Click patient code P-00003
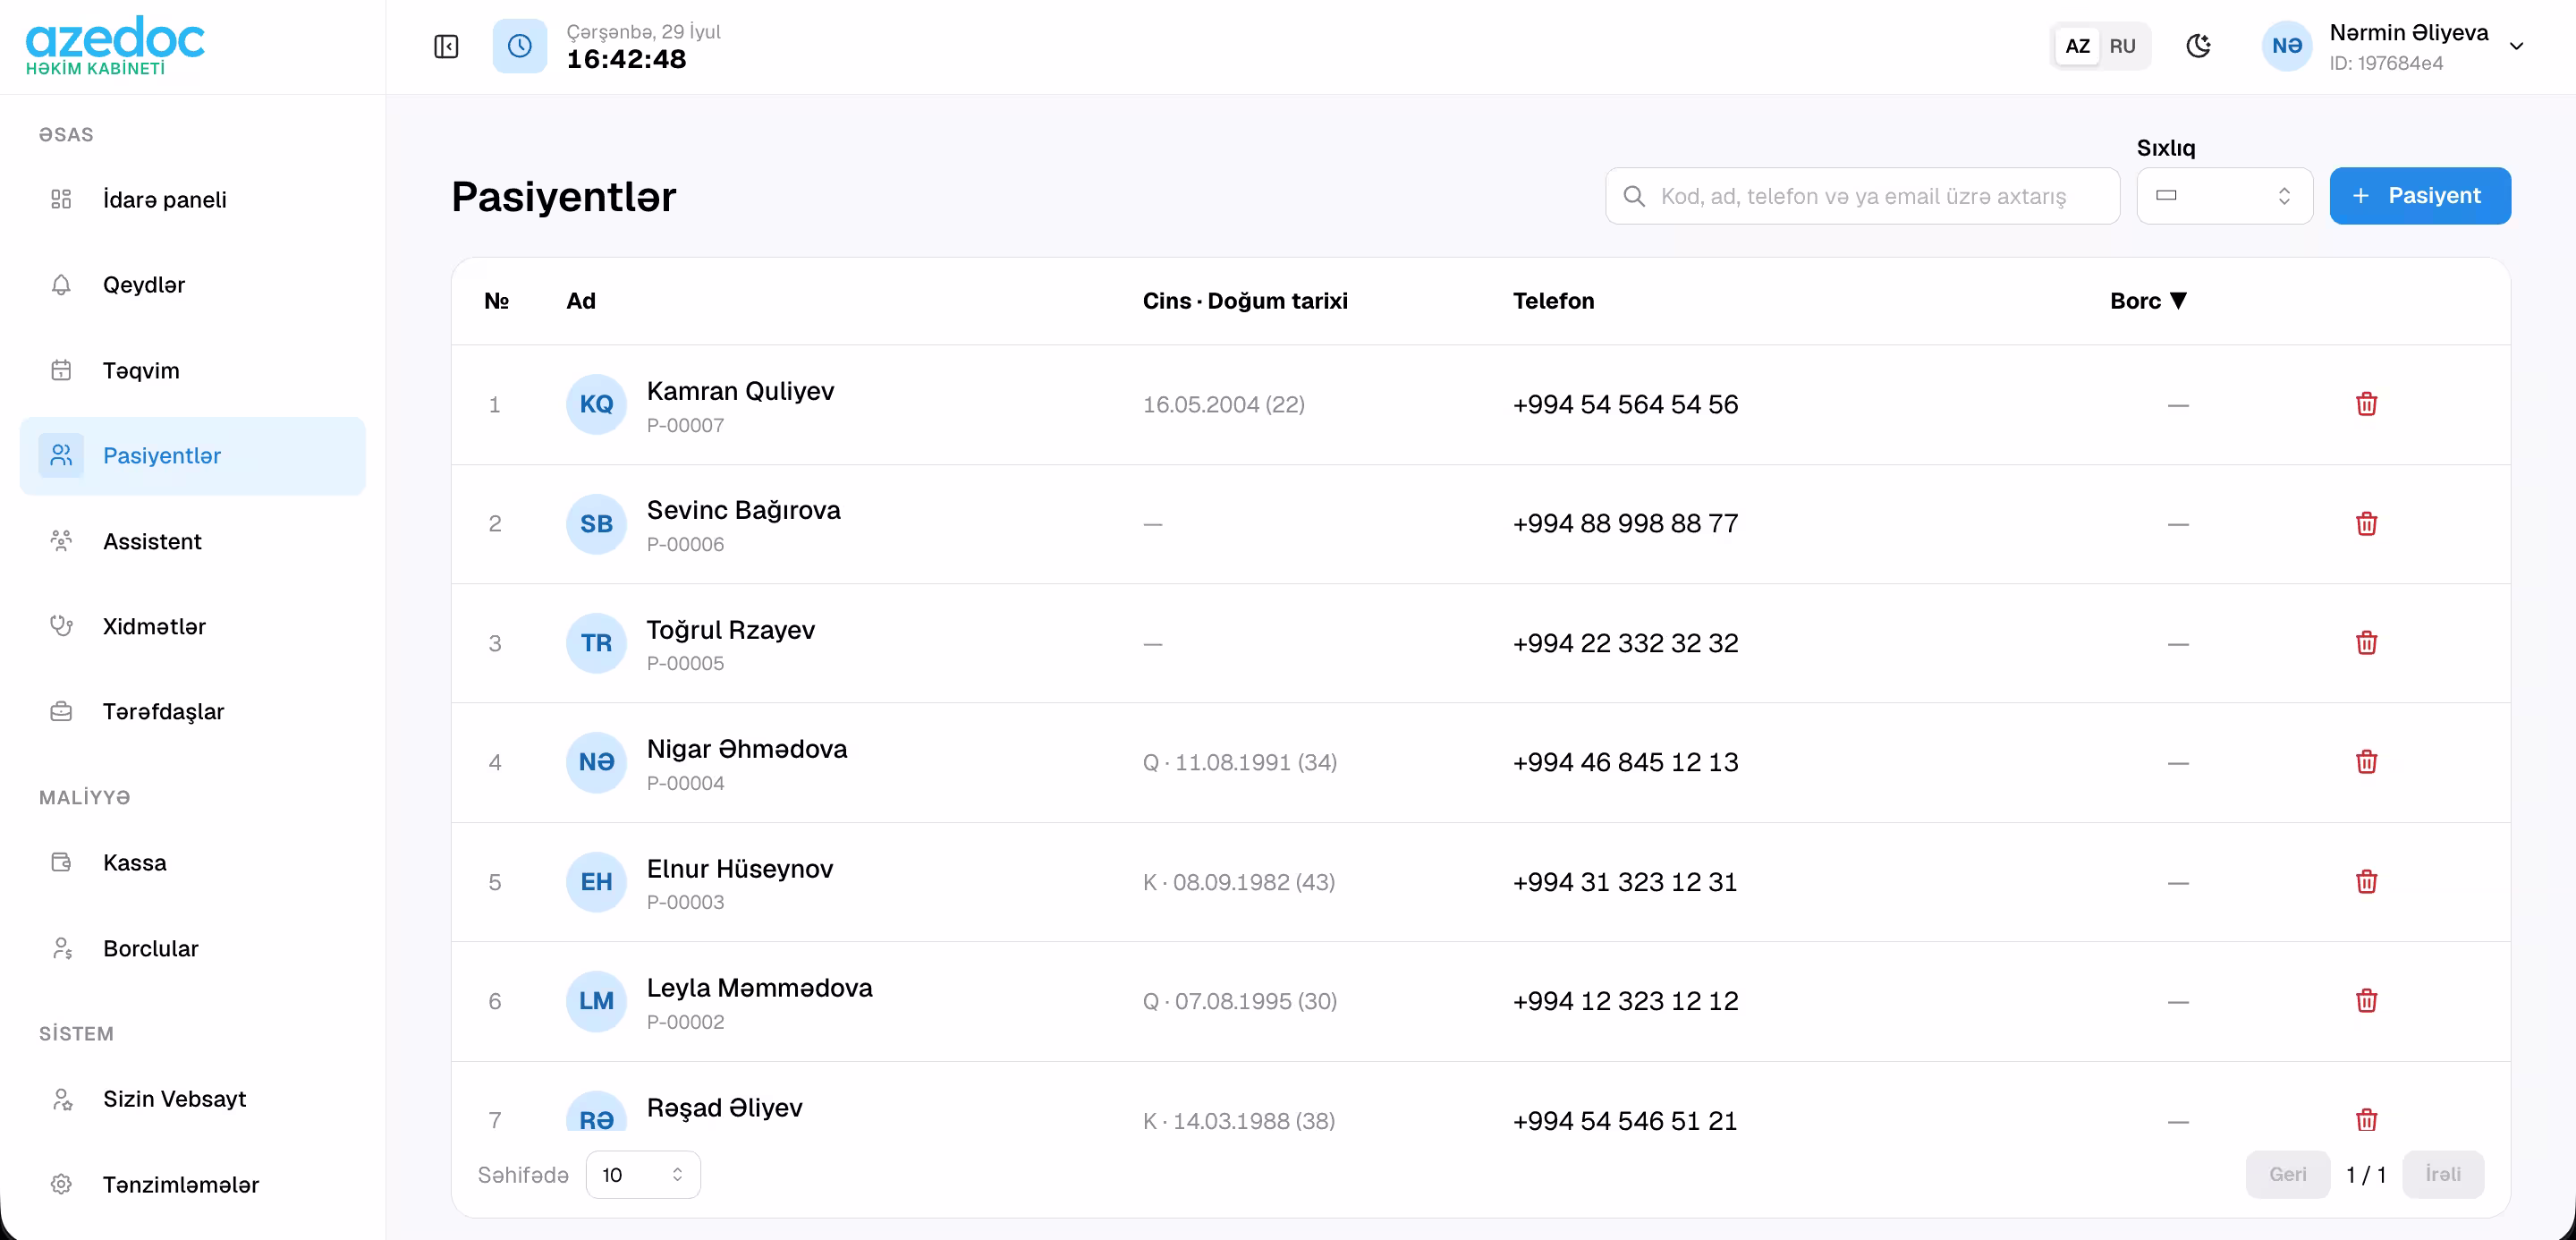 tap(685, 902)
